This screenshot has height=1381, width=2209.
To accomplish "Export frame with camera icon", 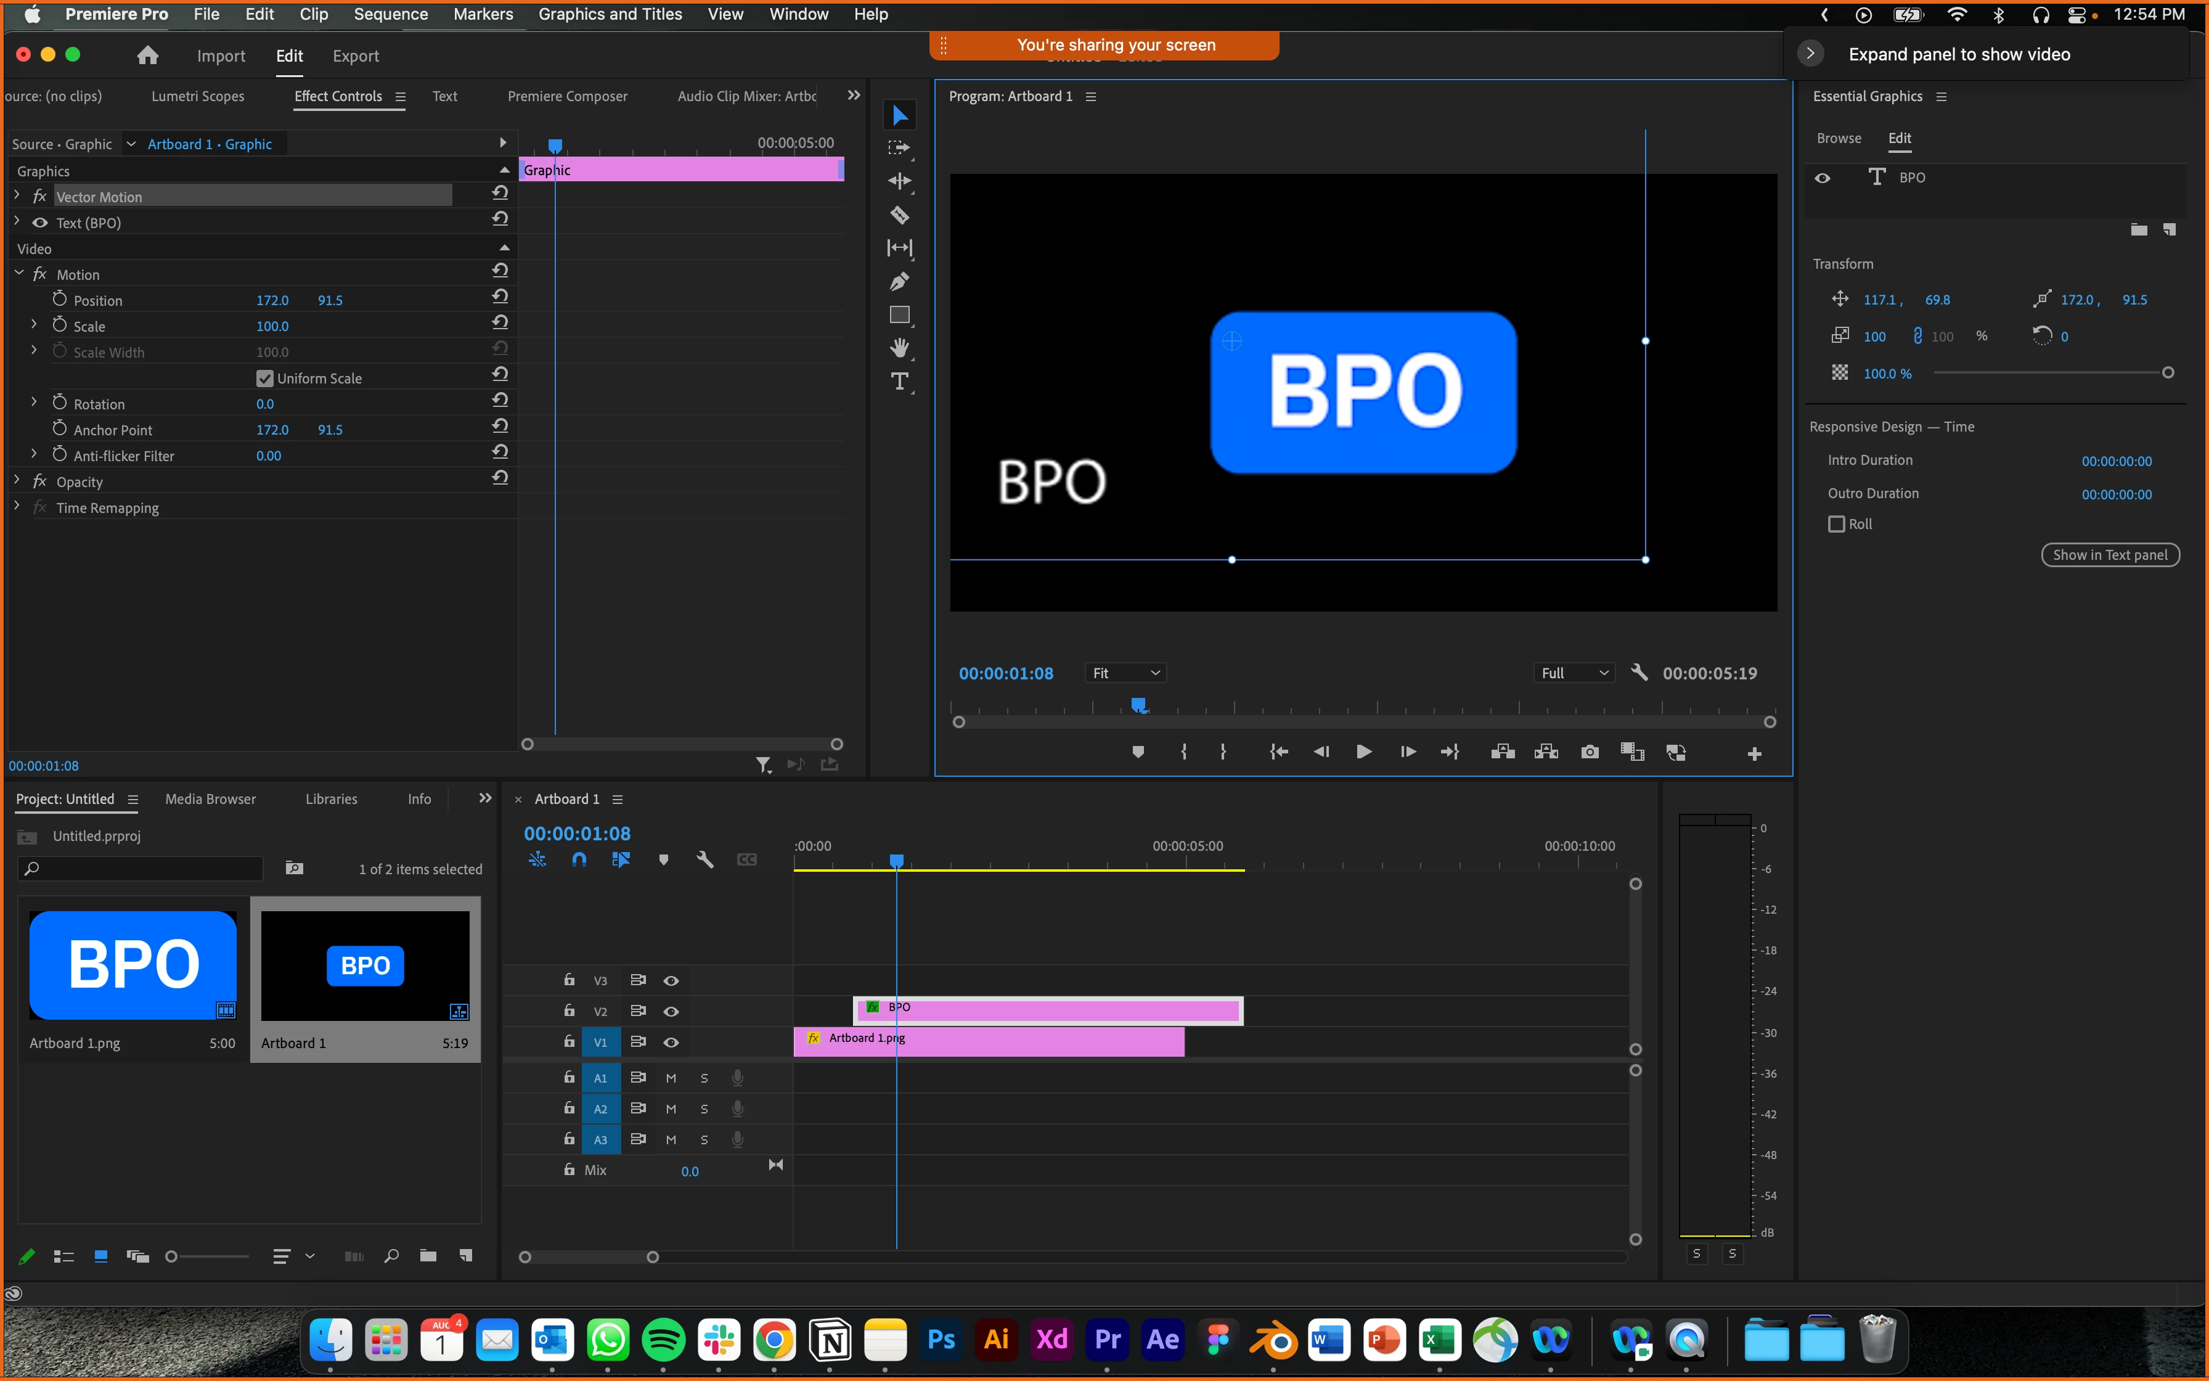I will [x=1589, y=752].
